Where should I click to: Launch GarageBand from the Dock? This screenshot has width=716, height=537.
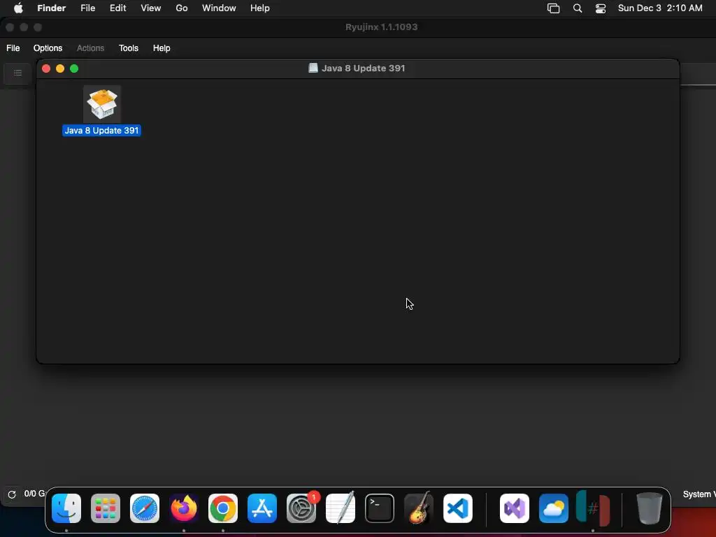click(419, 508)
